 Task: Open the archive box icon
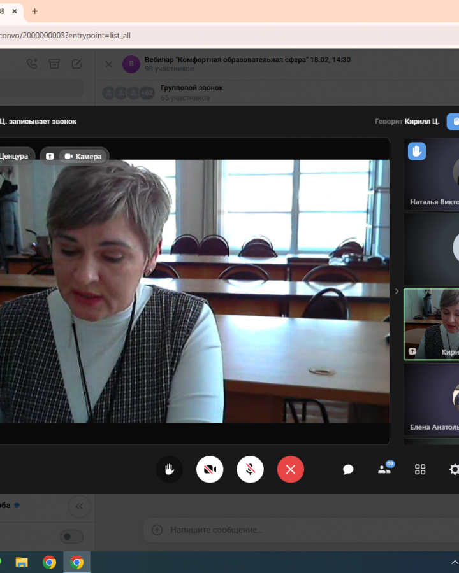pos(54,64)
